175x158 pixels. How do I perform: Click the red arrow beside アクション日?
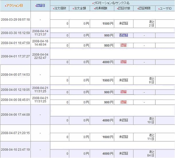5,6
